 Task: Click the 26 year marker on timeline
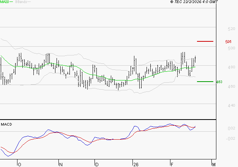click(136, 164)
